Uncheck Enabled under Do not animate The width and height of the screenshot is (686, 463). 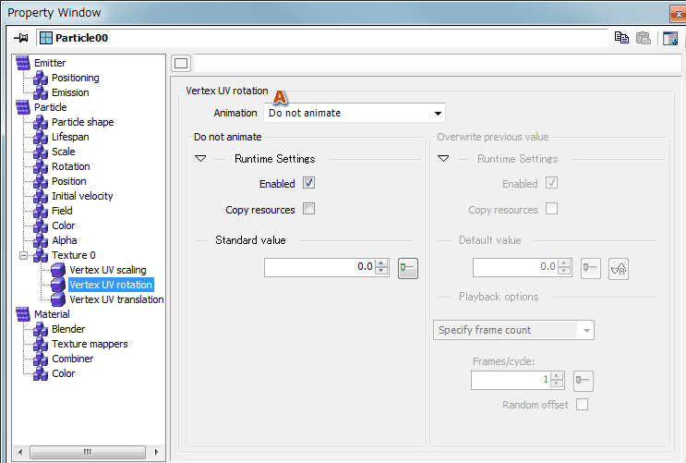pyautogui.click(x=309, y=183)
